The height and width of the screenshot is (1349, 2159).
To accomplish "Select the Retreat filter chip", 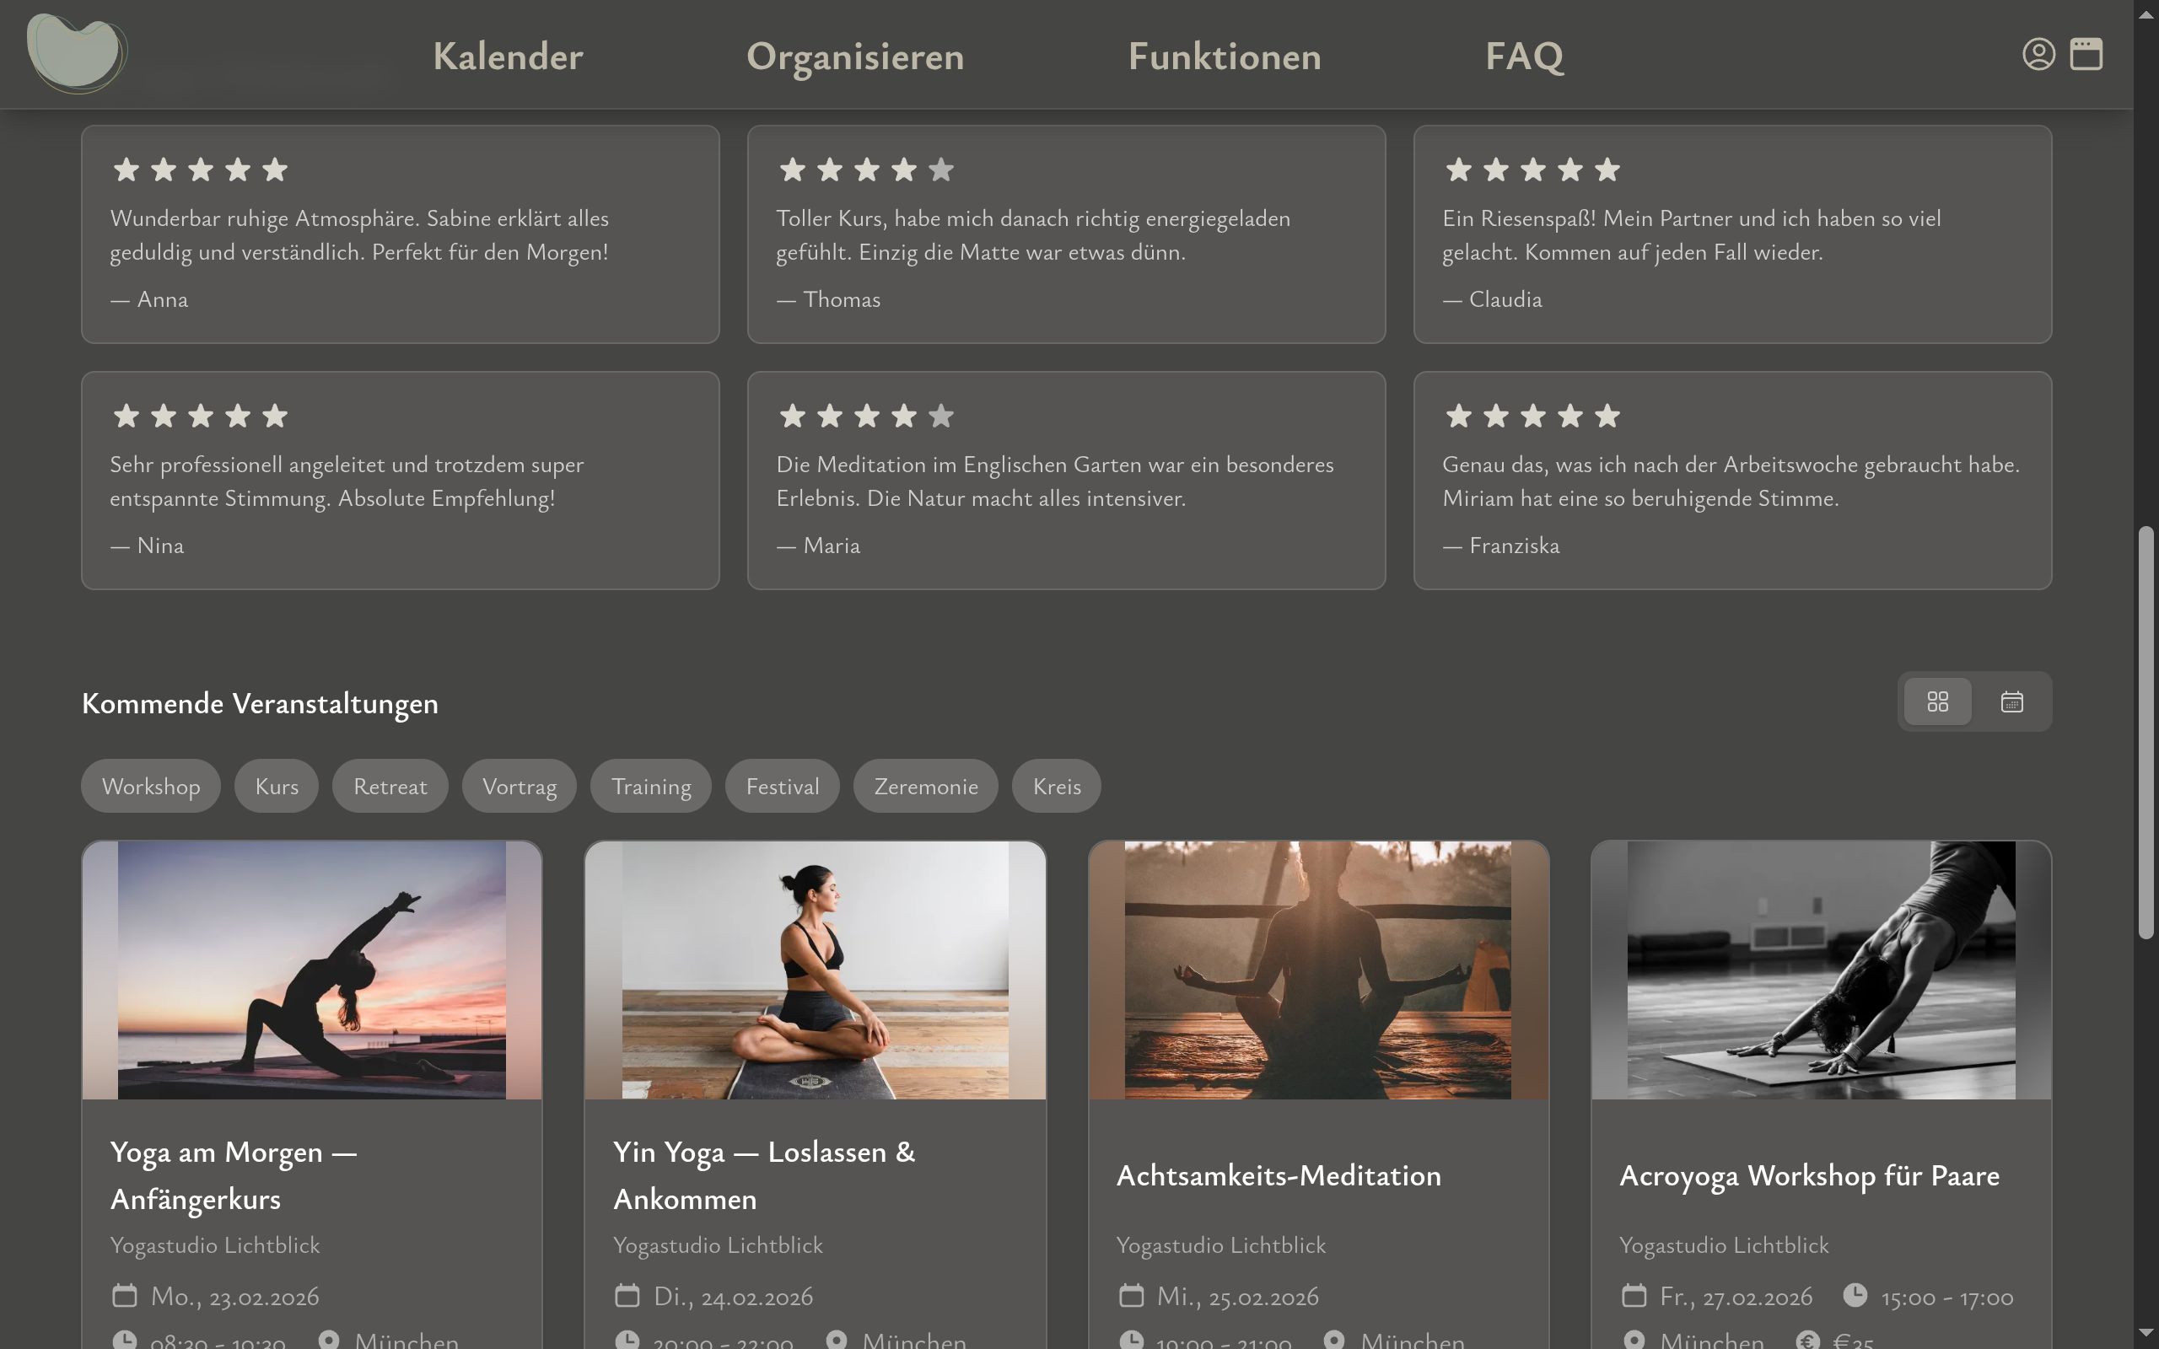I will [390, 786].
